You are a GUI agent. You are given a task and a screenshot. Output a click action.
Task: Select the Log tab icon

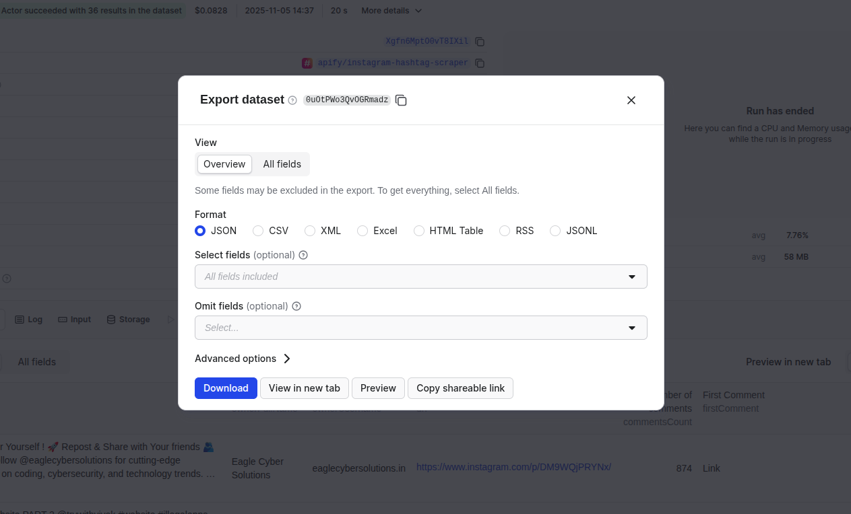[x=20, y=319]
